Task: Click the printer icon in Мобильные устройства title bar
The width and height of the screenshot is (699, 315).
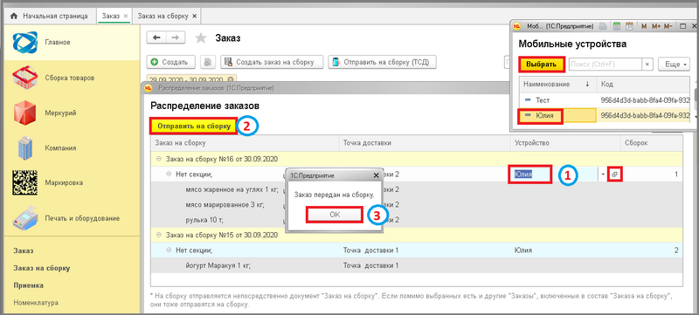Action: 603,26
